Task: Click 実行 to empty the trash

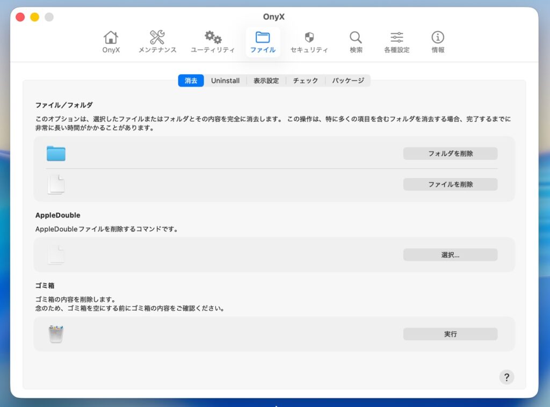Action: coord(450,334)
